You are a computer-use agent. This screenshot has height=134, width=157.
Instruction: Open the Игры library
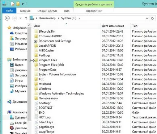point(16,80)
